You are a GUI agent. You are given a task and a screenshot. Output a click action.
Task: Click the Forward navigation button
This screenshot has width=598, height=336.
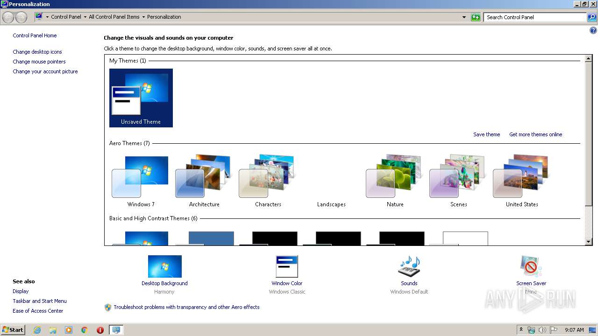click(x=21, y=17)
